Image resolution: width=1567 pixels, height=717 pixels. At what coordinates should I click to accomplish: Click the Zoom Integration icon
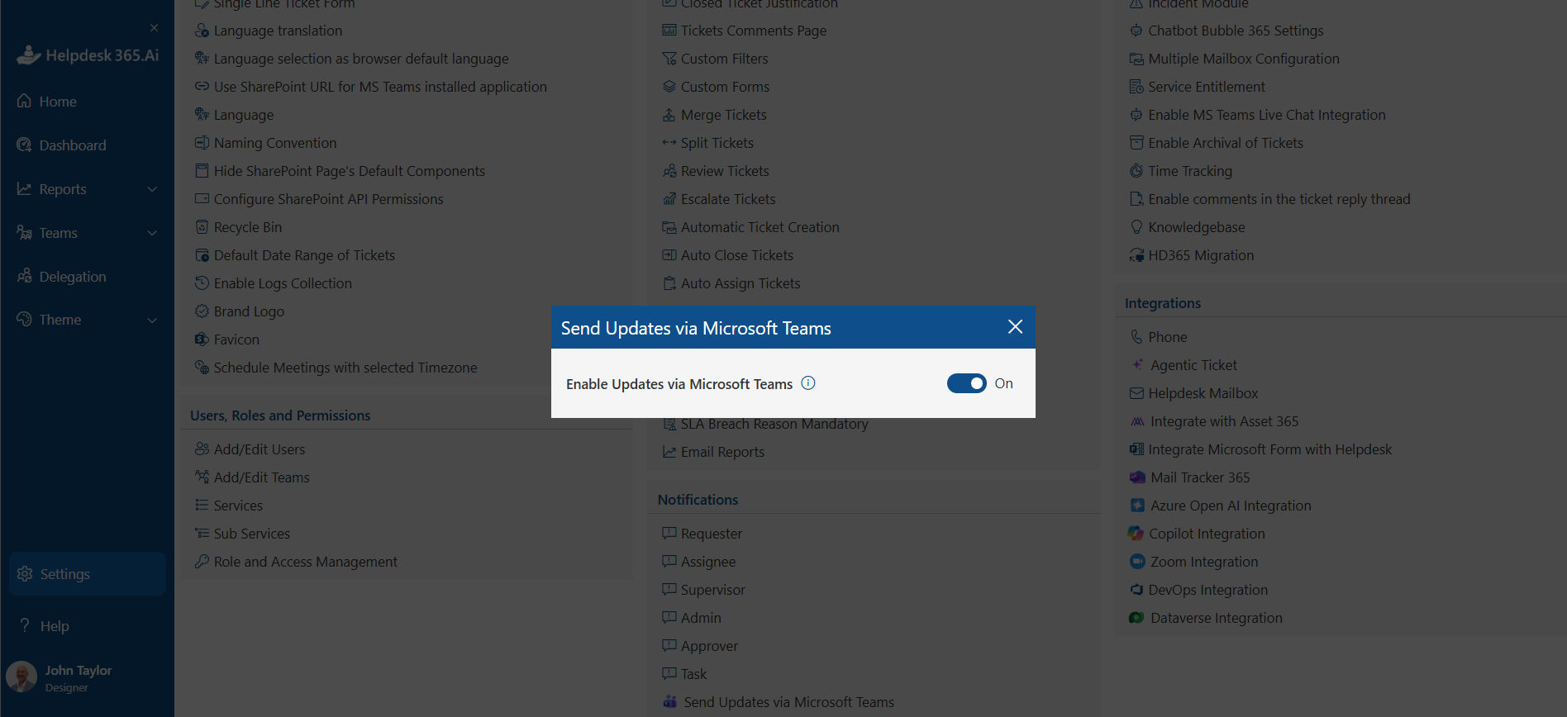[x=1137, y=561]
